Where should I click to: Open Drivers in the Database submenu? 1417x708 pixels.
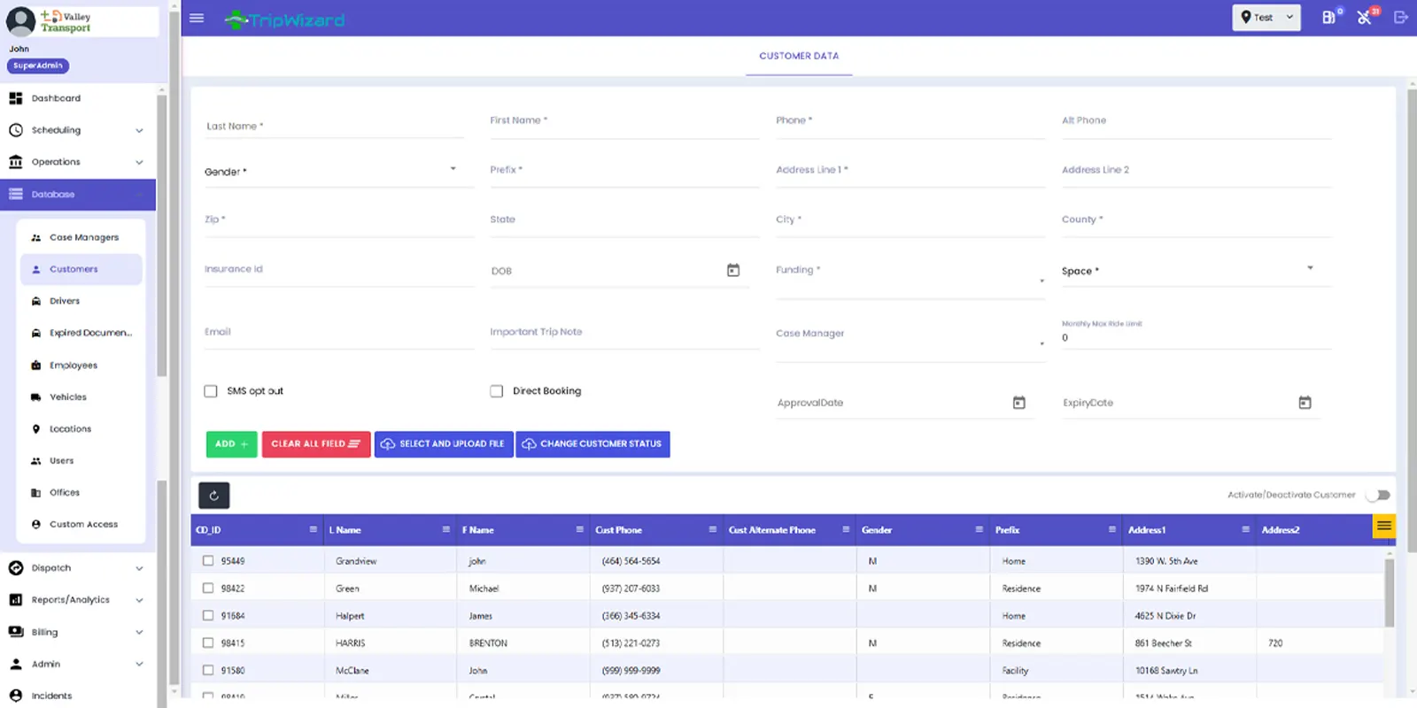65,301
